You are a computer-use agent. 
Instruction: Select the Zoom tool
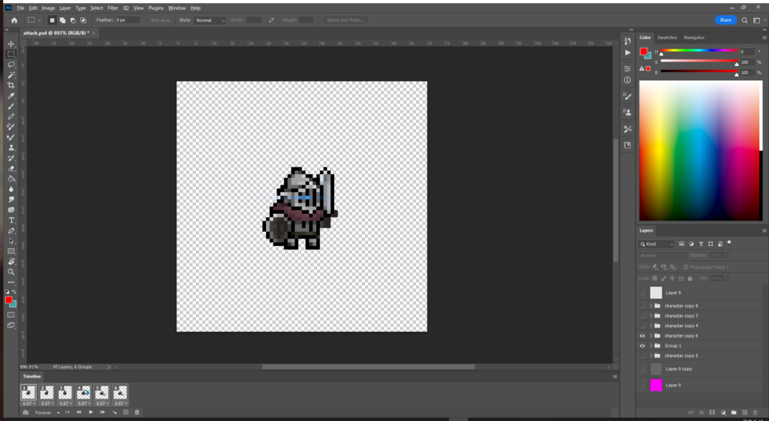(x=11, y=272)
